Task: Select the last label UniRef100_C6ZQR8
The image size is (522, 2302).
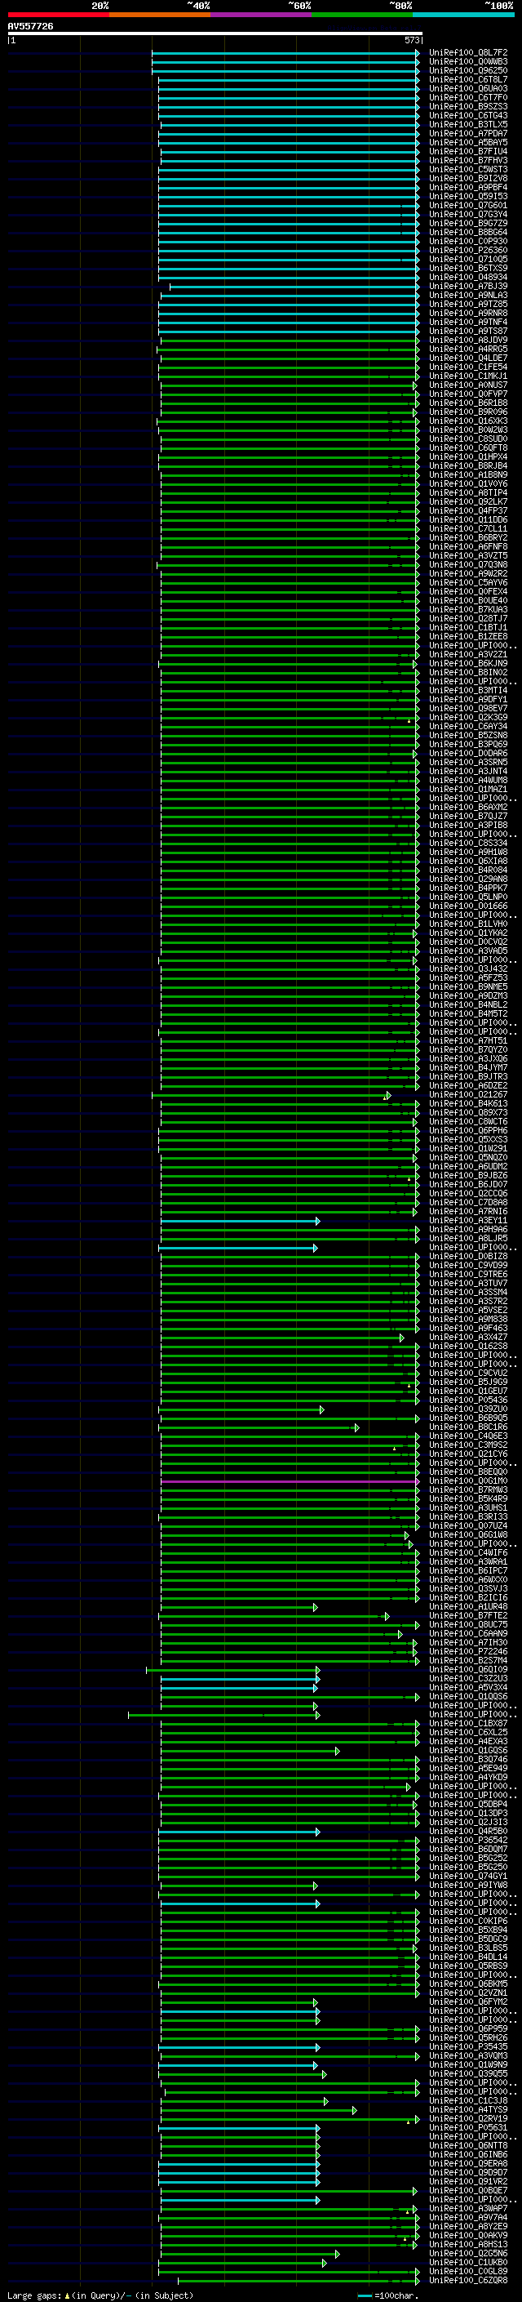Action: point(468,2281)
